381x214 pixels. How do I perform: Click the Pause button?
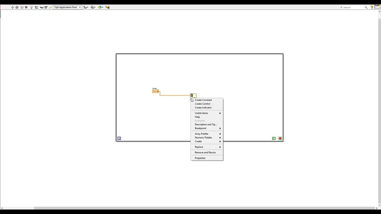[26, 7]
